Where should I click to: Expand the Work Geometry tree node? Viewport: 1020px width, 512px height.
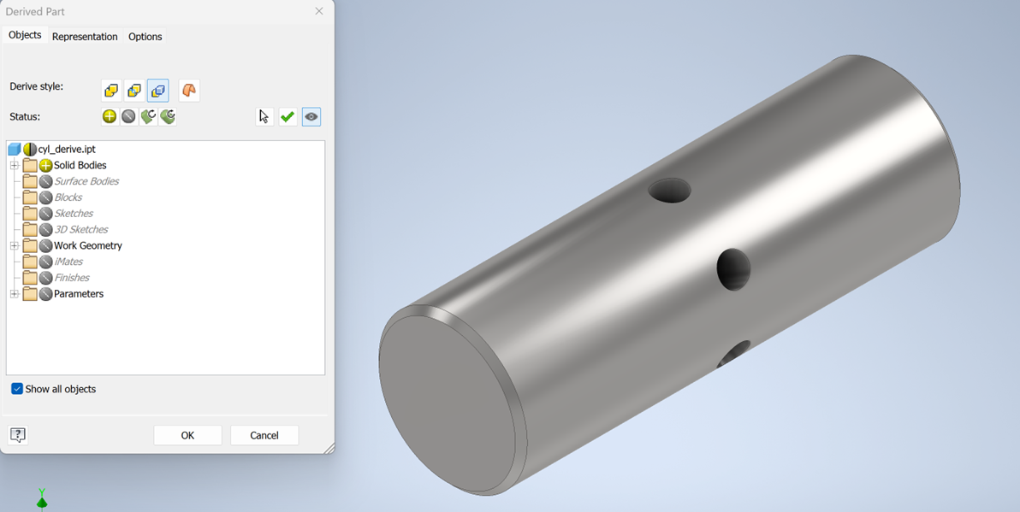point(14,245)
